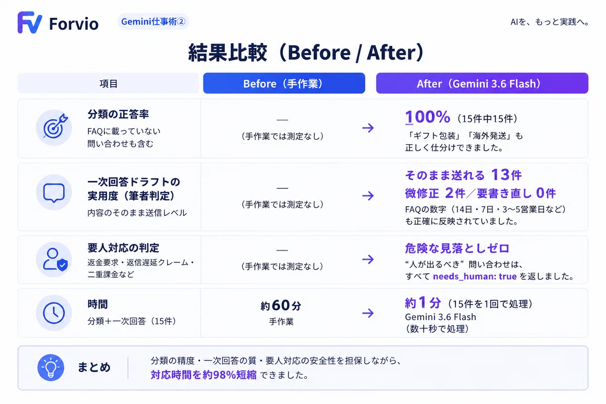606x404 pixels.
Task: Click the person with shield icon
Action: [54, 260]
